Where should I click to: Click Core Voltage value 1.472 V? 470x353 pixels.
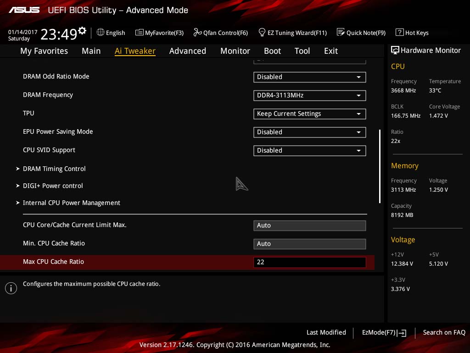[x=438, y=116]
